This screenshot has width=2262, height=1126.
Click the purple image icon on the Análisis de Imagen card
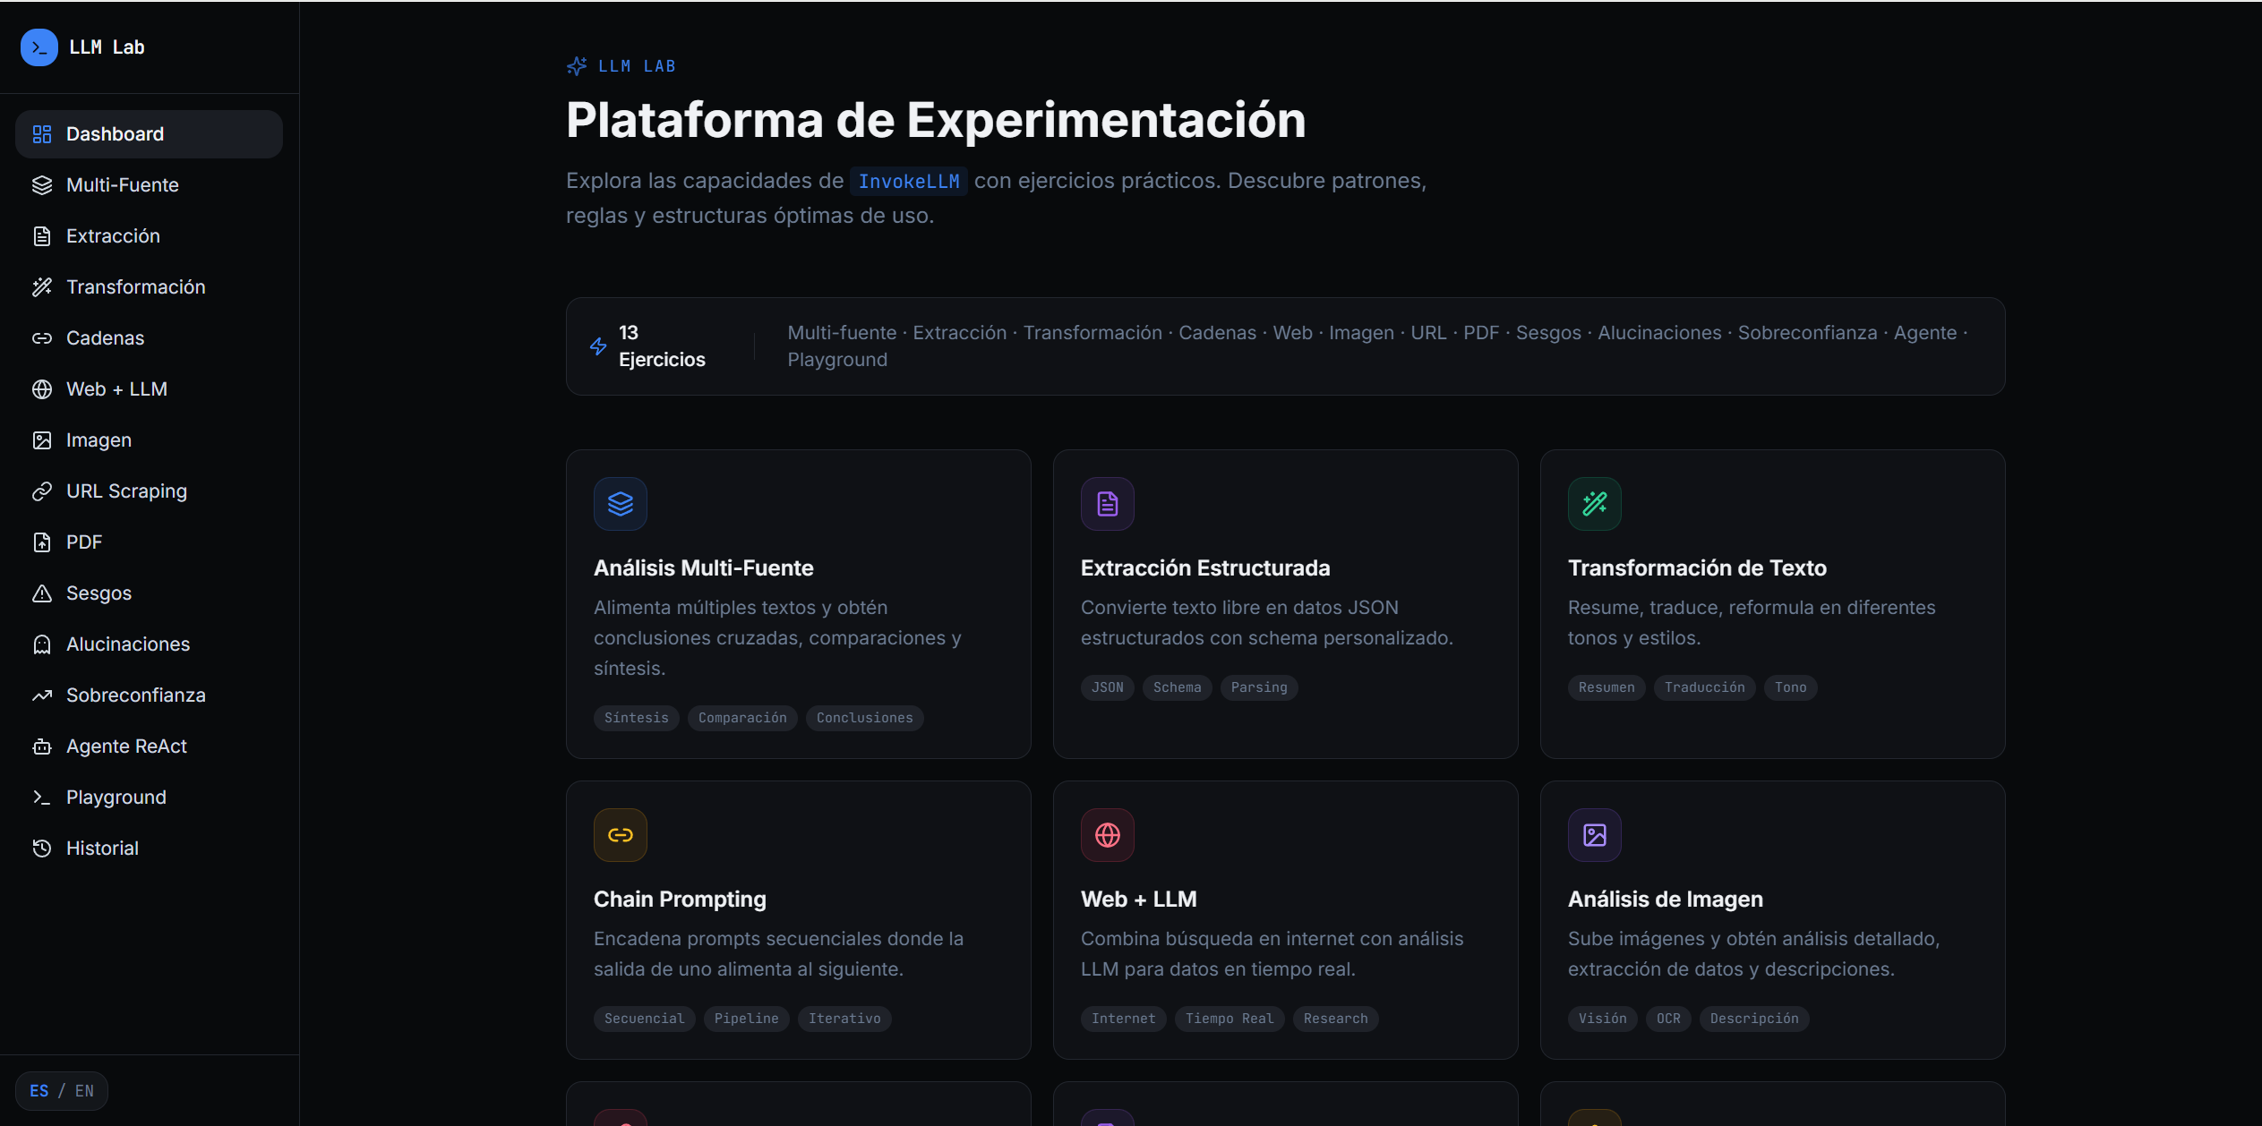coord(1595,835)
